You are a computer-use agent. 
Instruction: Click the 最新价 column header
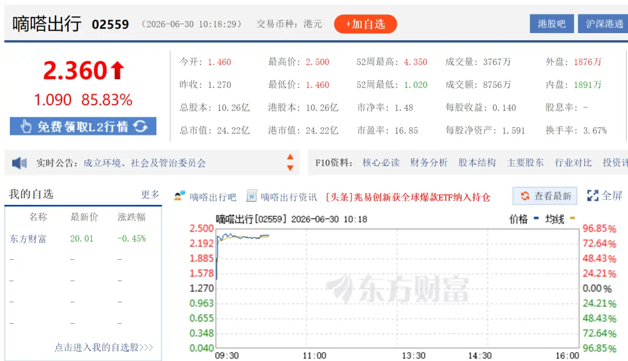84,217
